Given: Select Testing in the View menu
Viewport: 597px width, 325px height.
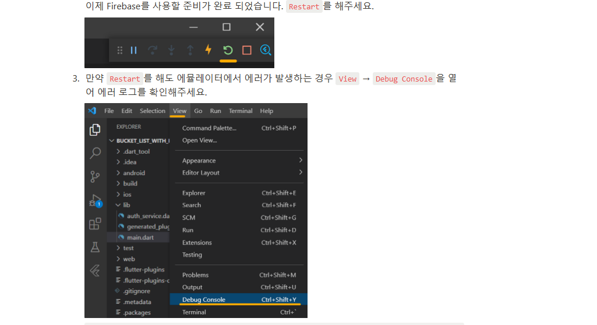Looking at the screenshot, I should pyautogui.click(x=239, y=255).
